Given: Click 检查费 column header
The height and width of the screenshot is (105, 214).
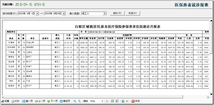Looking at the screenshot, I should coord(120,38).
